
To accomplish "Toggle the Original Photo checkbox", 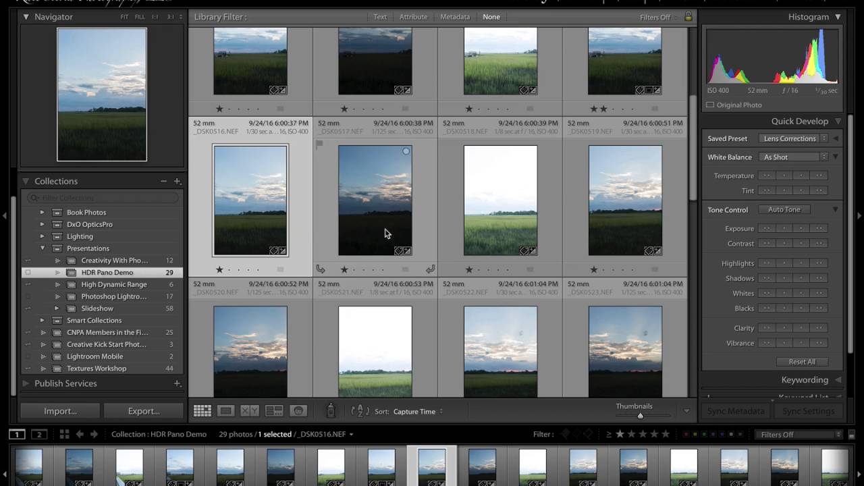I will pyautogui.click(x=710, y=105).
